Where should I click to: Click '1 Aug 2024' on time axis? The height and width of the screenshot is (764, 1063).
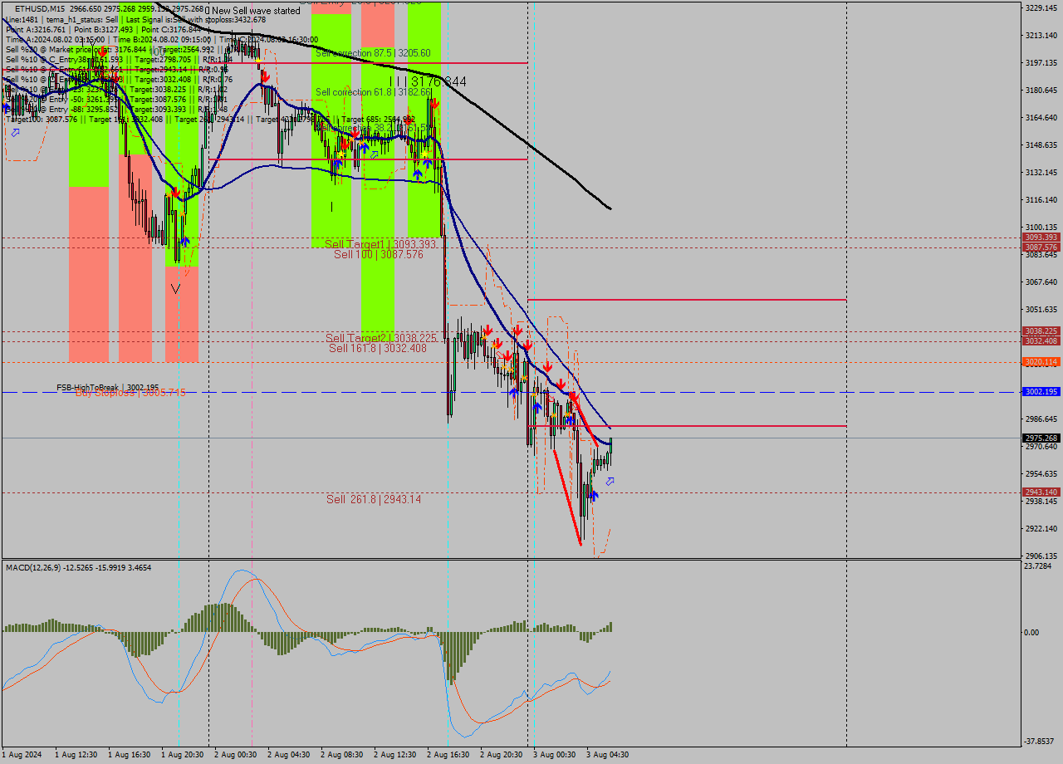click(x=21, y=755)
